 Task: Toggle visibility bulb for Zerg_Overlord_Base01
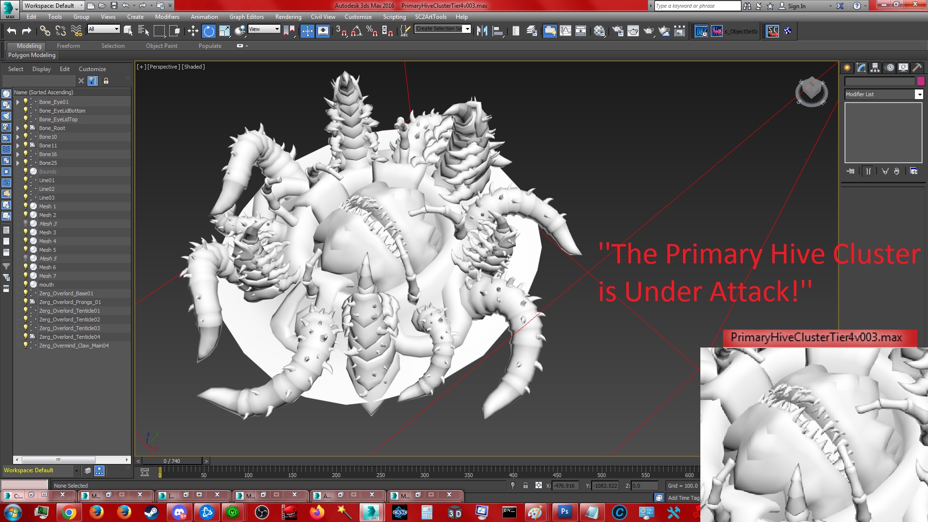[x=26, y=293]
